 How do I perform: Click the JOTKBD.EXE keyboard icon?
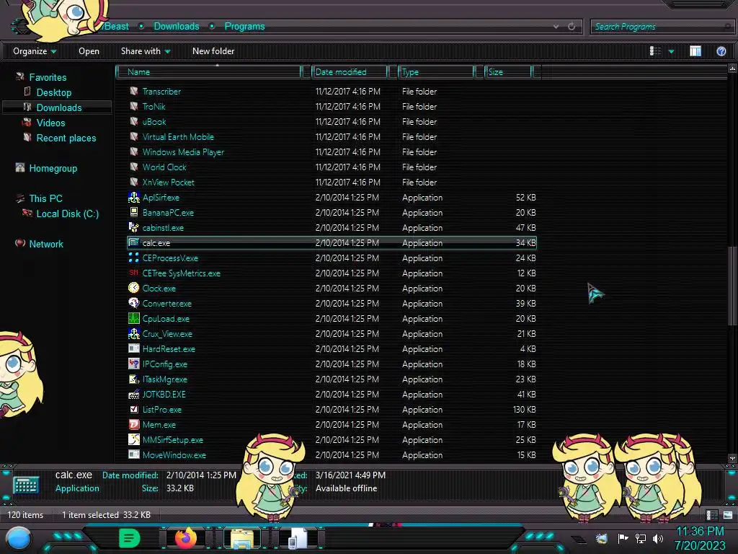pyautogui.click(x=133, y=395)
